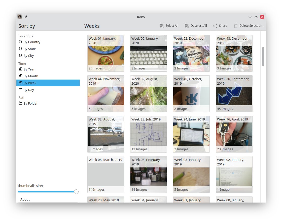This screenshot has height=222, width=282.
Task: Click the folder icon beside By Folder
Action: click(20, 103)
